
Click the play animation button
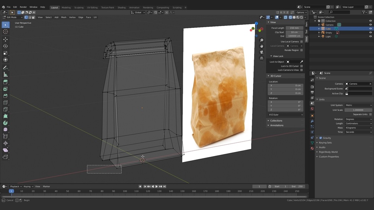(x=156, y=187)
